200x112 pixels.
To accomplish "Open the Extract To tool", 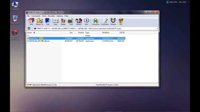I will [39, 21].
